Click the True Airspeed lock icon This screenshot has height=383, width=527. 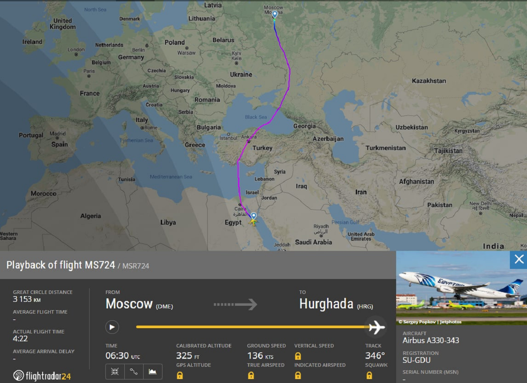tap(251, 375)
